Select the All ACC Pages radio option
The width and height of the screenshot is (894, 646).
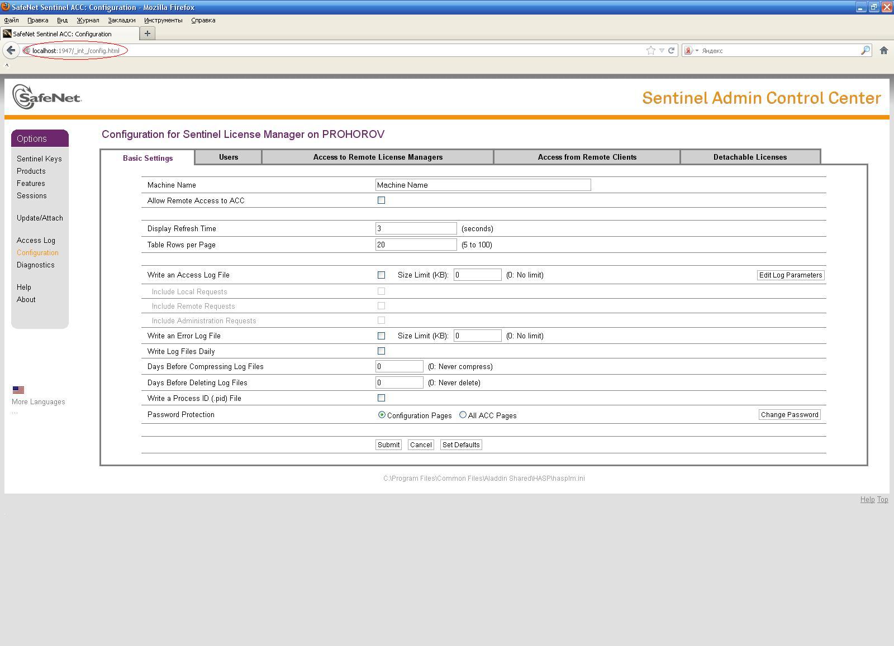(463, 415)
